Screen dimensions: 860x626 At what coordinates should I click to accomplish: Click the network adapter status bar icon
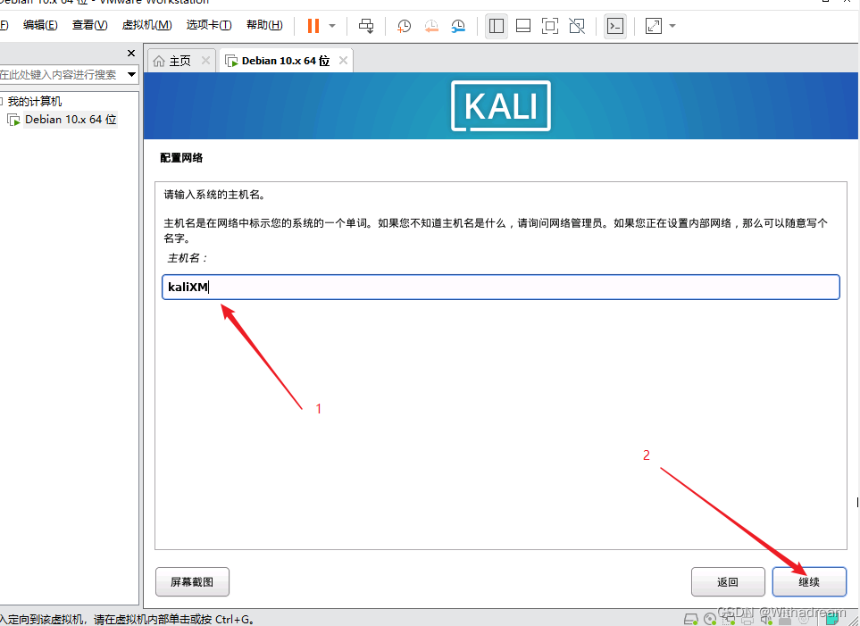[729, 620]
